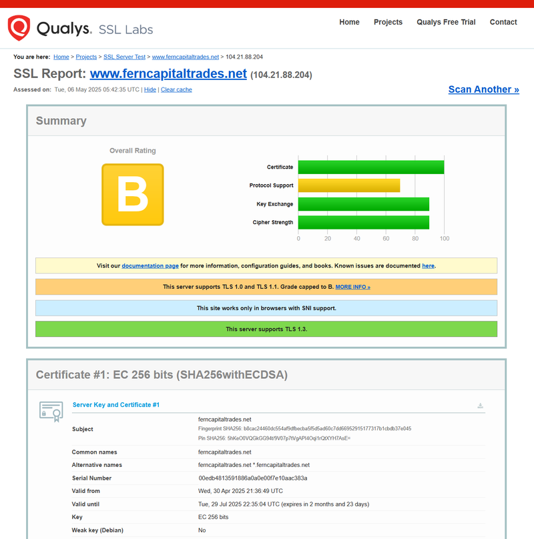Click the Valid from date value
The width and height of the screenshot is (534, 539).
click(x=240, y=491)
